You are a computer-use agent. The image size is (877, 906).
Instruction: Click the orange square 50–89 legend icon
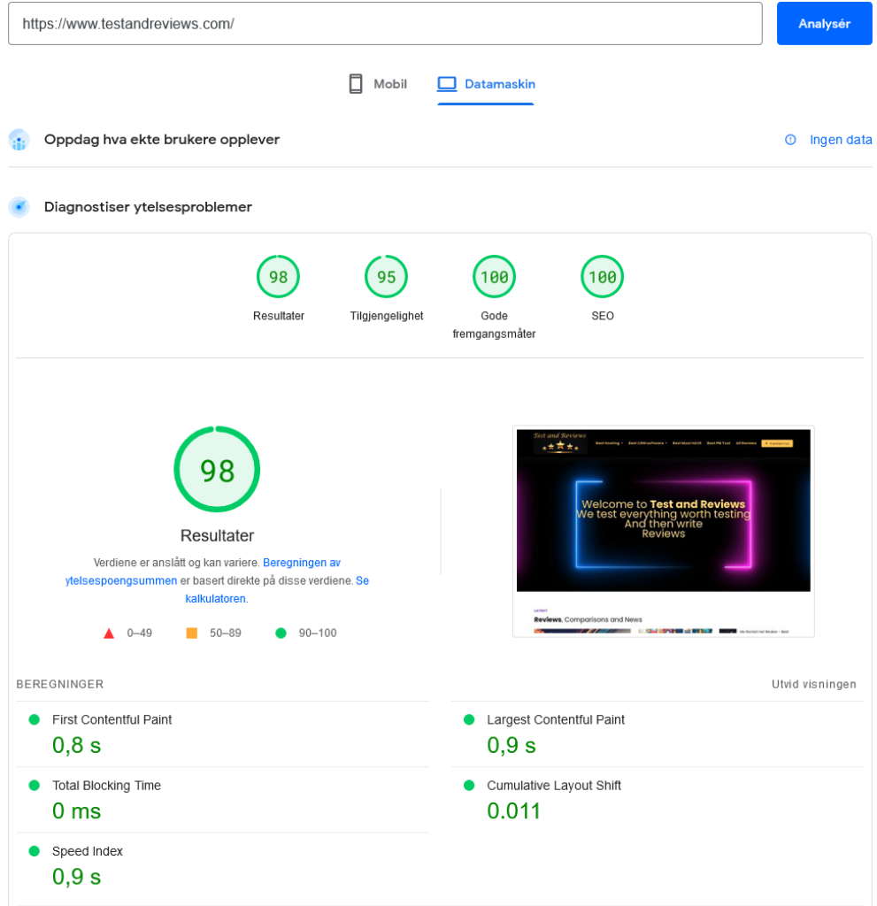[192, 633]
